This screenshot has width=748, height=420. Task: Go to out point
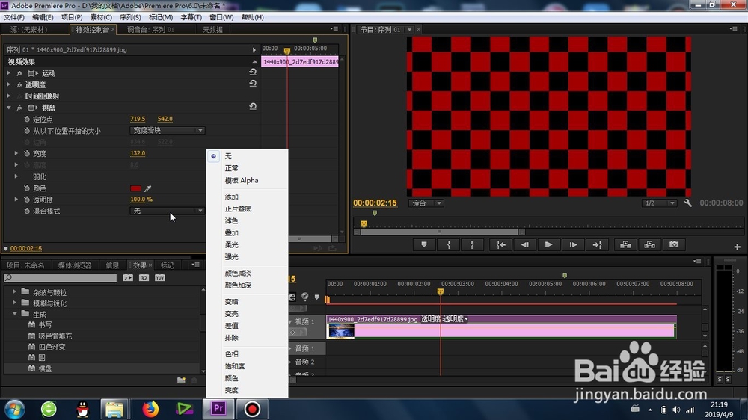point(597,244)
